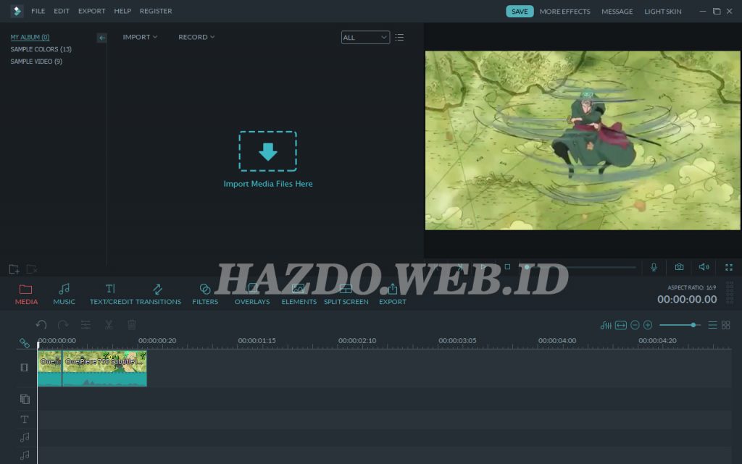Open the TEXT/CREDIT tab
The height and width of the screenshot is (464, 742).
111,295
